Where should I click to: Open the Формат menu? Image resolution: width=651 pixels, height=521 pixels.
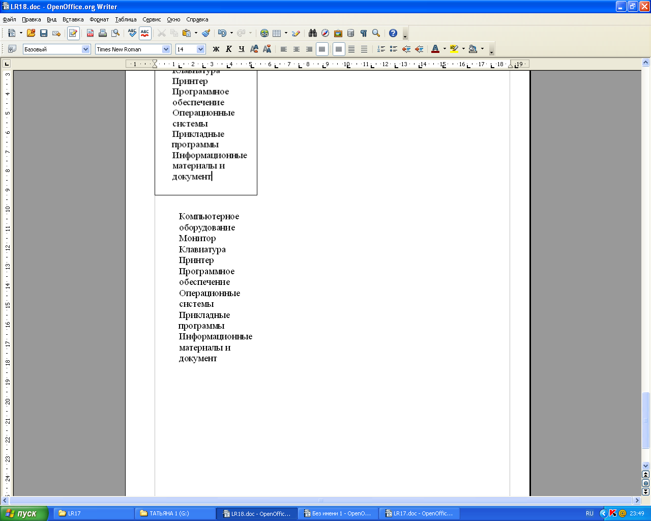[99, 19]
